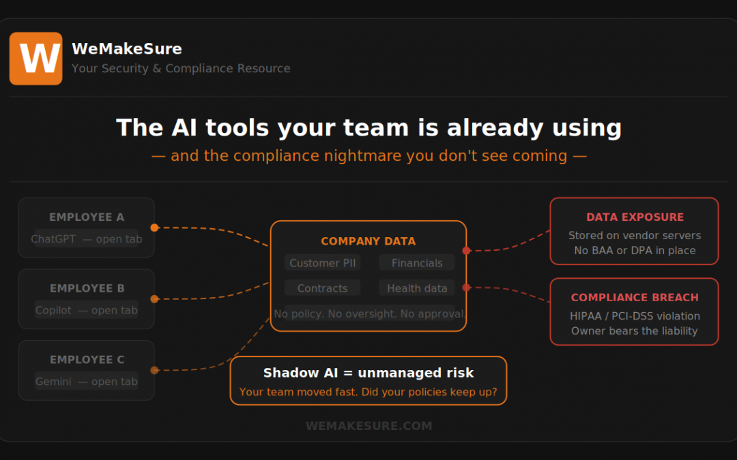Click the Your Security & Compliance Resource tagline
Image resolution: width=737 pixels, height=460 pixels.
(181, 68)
